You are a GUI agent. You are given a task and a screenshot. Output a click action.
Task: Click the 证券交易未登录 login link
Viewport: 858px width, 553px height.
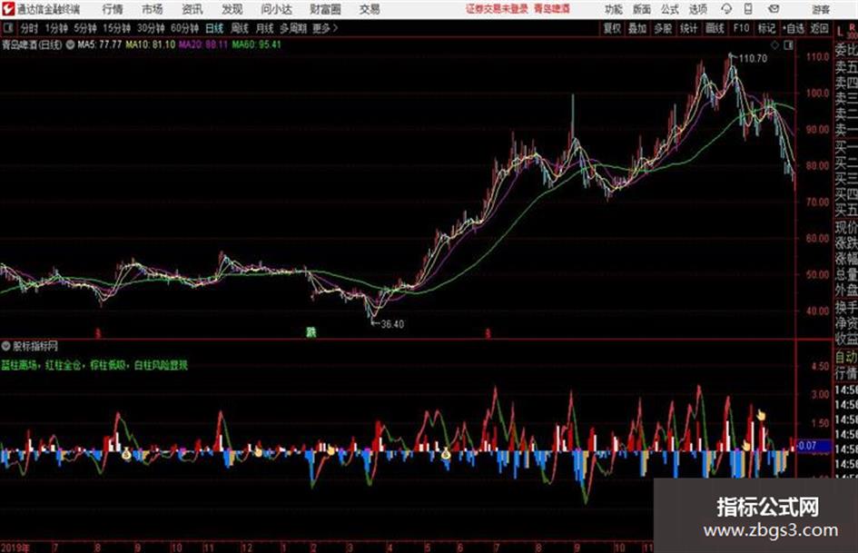(497, 9)
